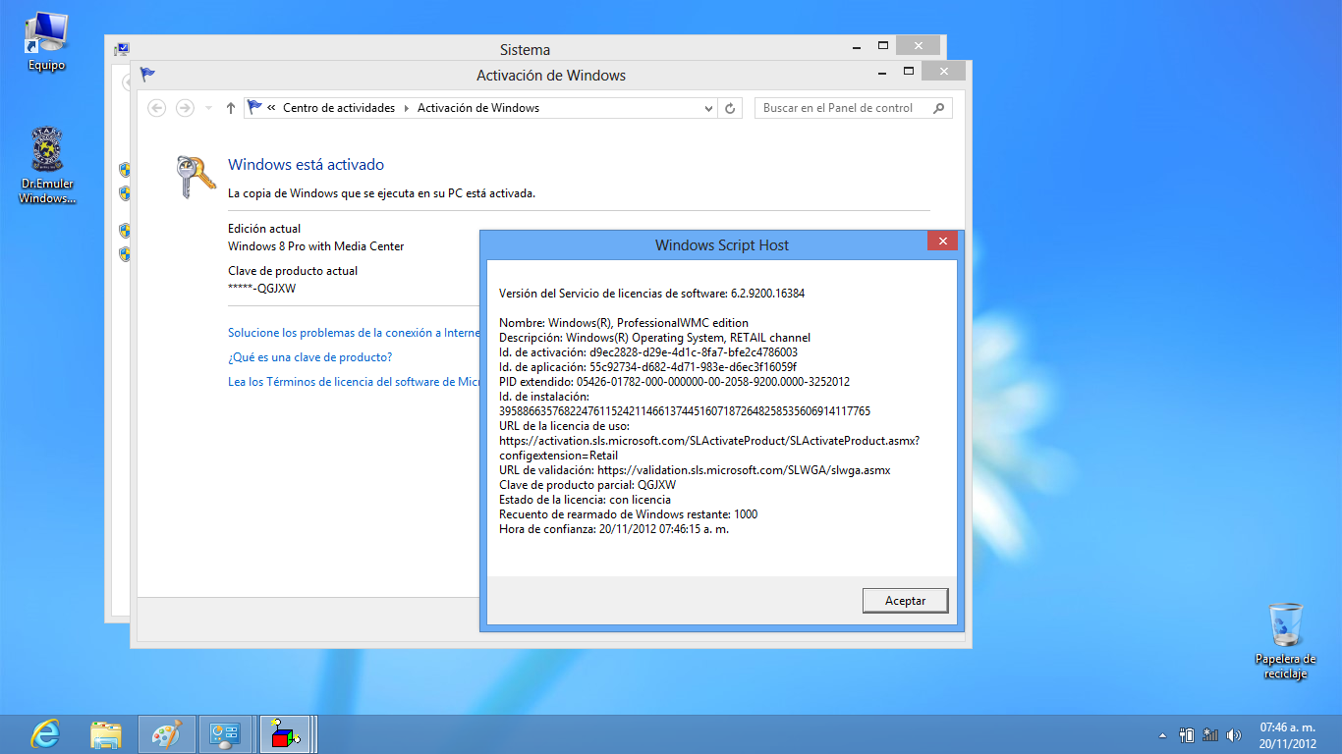Click the Hora de confianza line

point(614,529)
